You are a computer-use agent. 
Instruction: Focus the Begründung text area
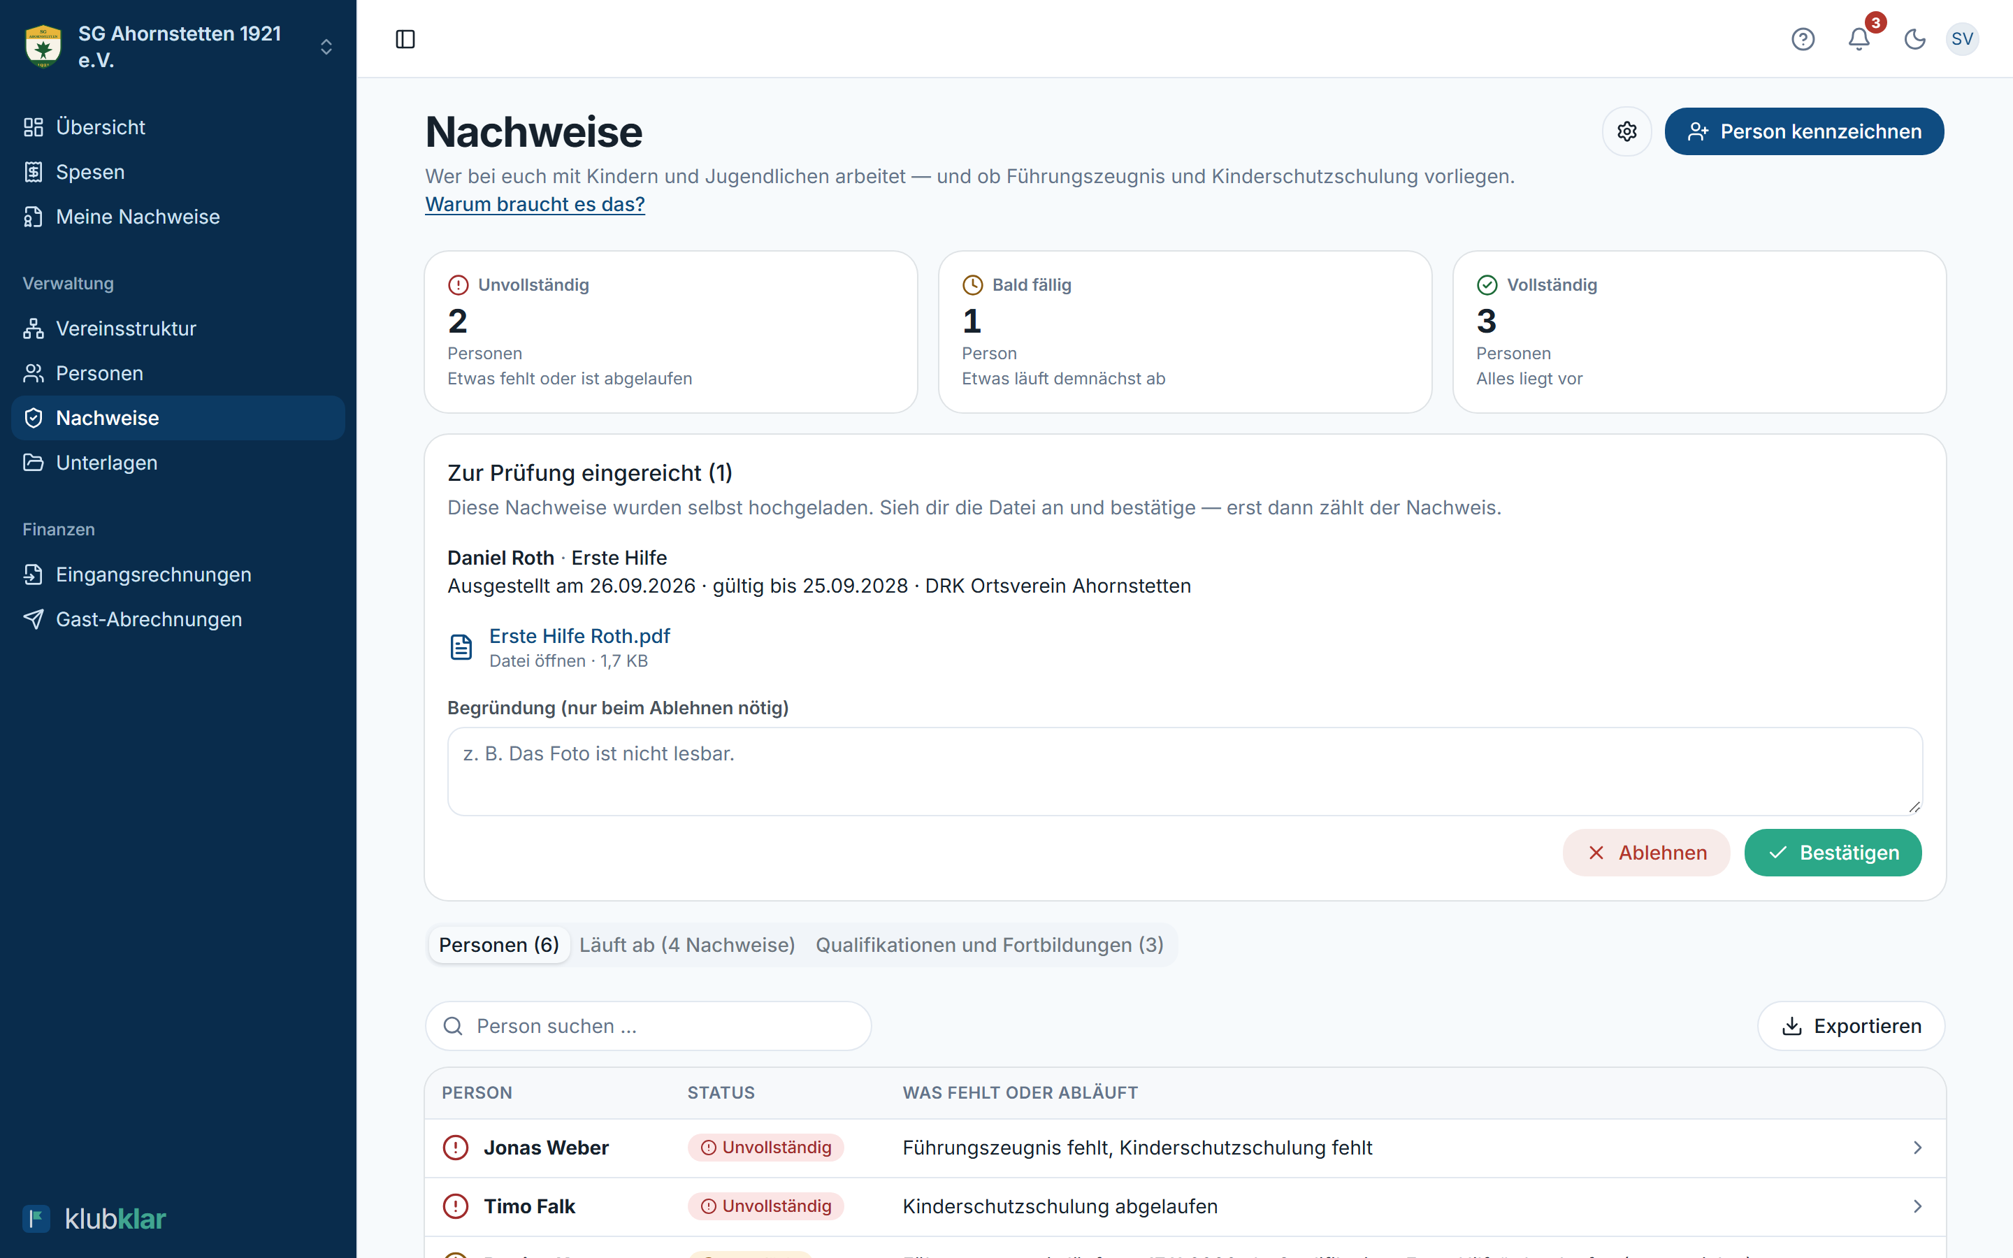pos(1185,772)
